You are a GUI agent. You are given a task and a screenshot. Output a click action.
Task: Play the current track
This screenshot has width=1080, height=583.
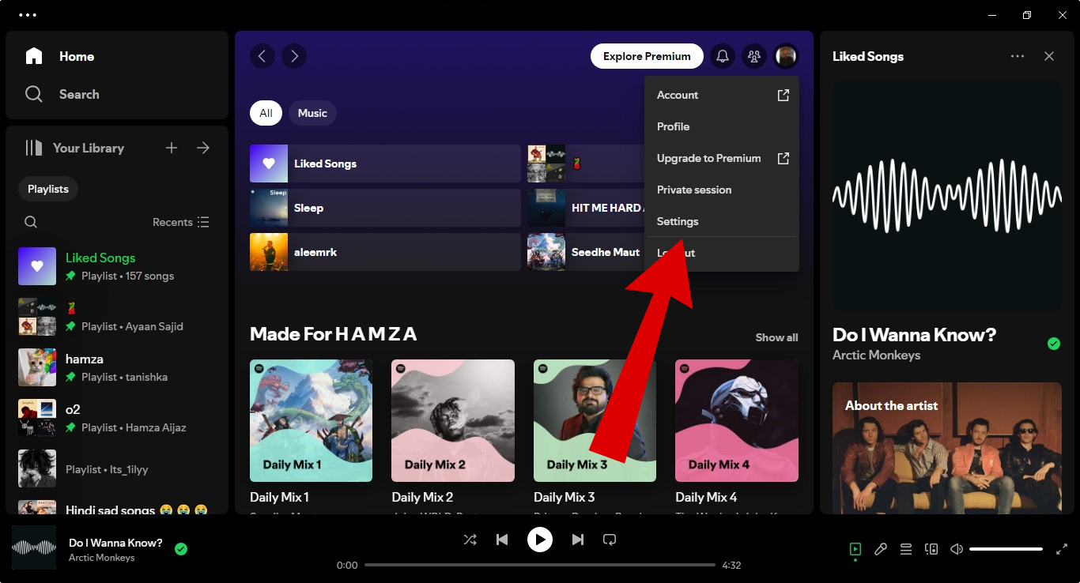[x=540, y=540]
